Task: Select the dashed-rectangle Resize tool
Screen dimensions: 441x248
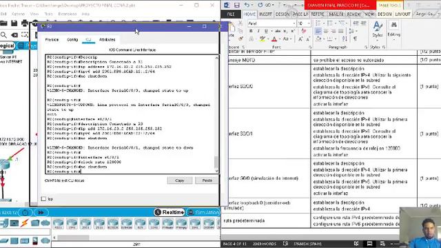Action: (25, 35)
